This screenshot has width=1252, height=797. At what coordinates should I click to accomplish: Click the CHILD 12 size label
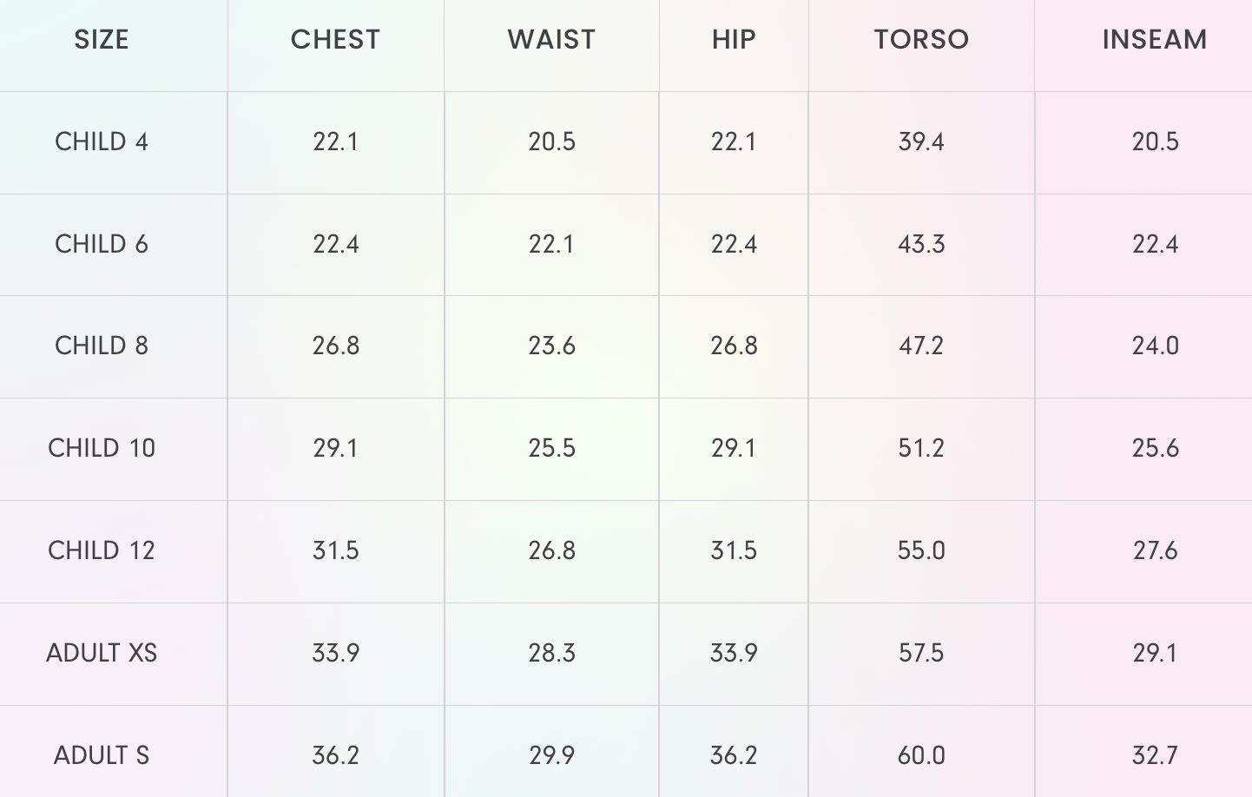coord(102,550)
